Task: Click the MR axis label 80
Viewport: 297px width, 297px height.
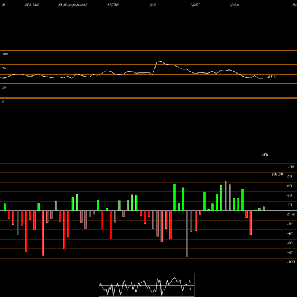Action: 290,176
